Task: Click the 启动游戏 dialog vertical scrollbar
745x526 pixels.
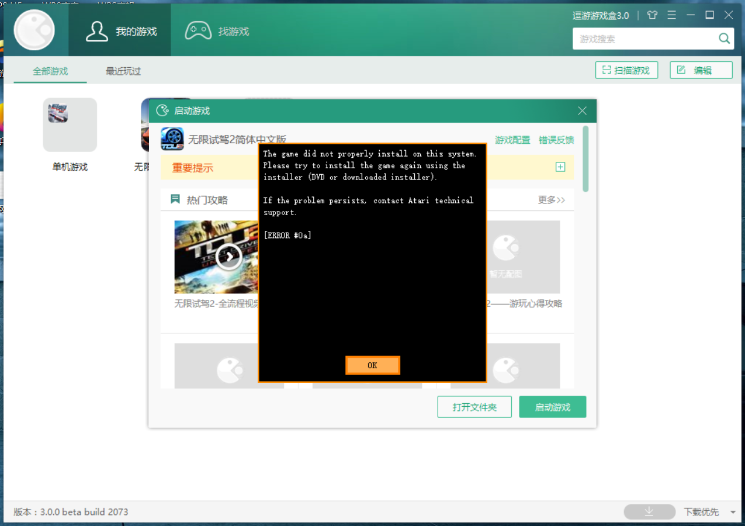Action: pyautogui.click(x=585, y=158)
